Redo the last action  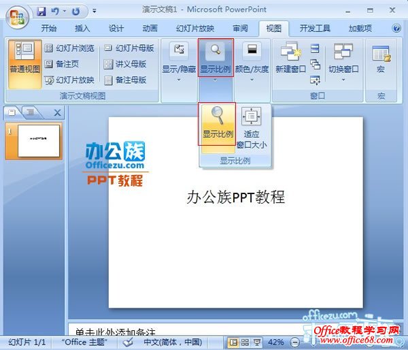click(75, 11)
